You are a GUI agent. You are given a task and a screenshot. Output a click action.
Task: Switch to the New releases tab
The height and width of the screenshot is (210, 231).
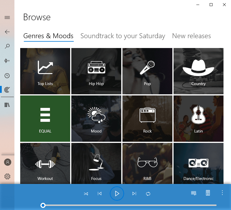click(191, 36)
